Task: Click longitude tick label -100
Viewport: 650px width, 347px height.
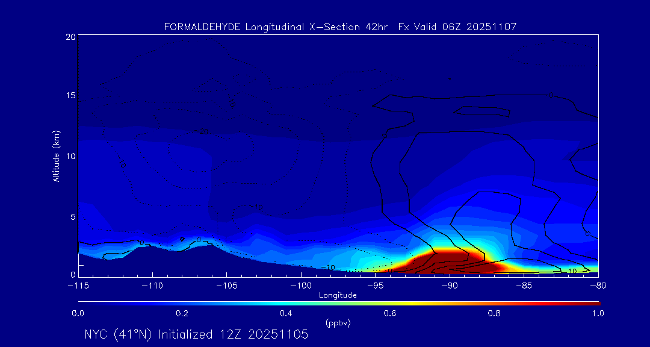Action: [x=301, y=286]
